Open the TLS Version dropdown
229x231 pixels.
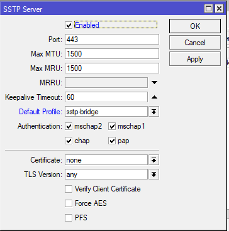[x=154, y=175]
